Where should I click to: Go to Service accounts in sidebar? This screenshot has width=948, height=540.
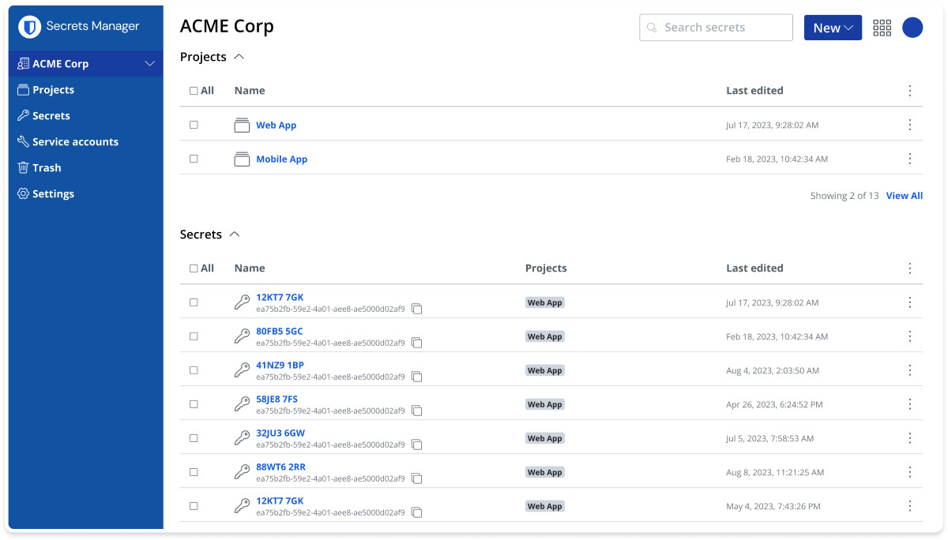click(75, 142)
